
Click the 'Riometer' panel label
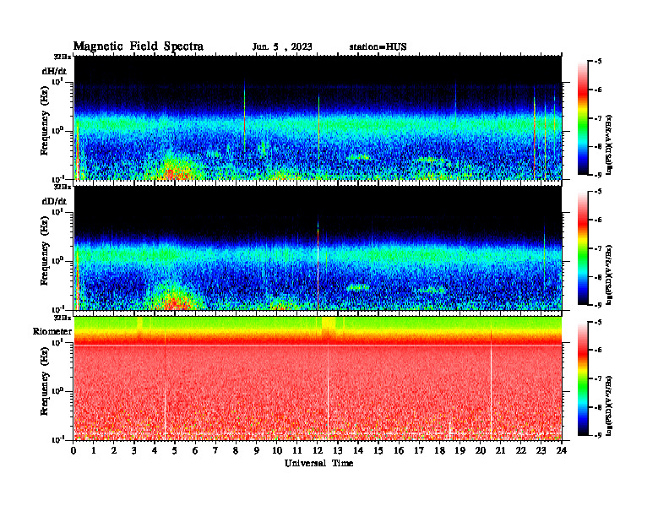click(52, 331)
